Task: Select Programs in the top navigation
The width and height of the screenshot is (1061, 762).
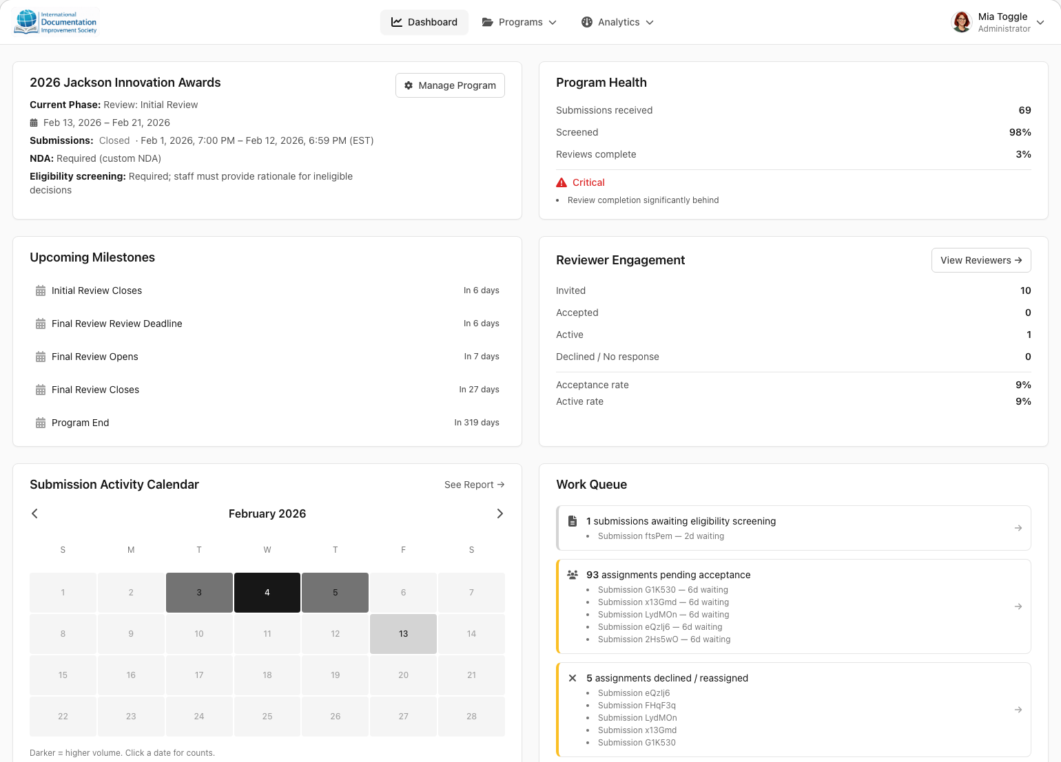Action: [x=520, y=22]
